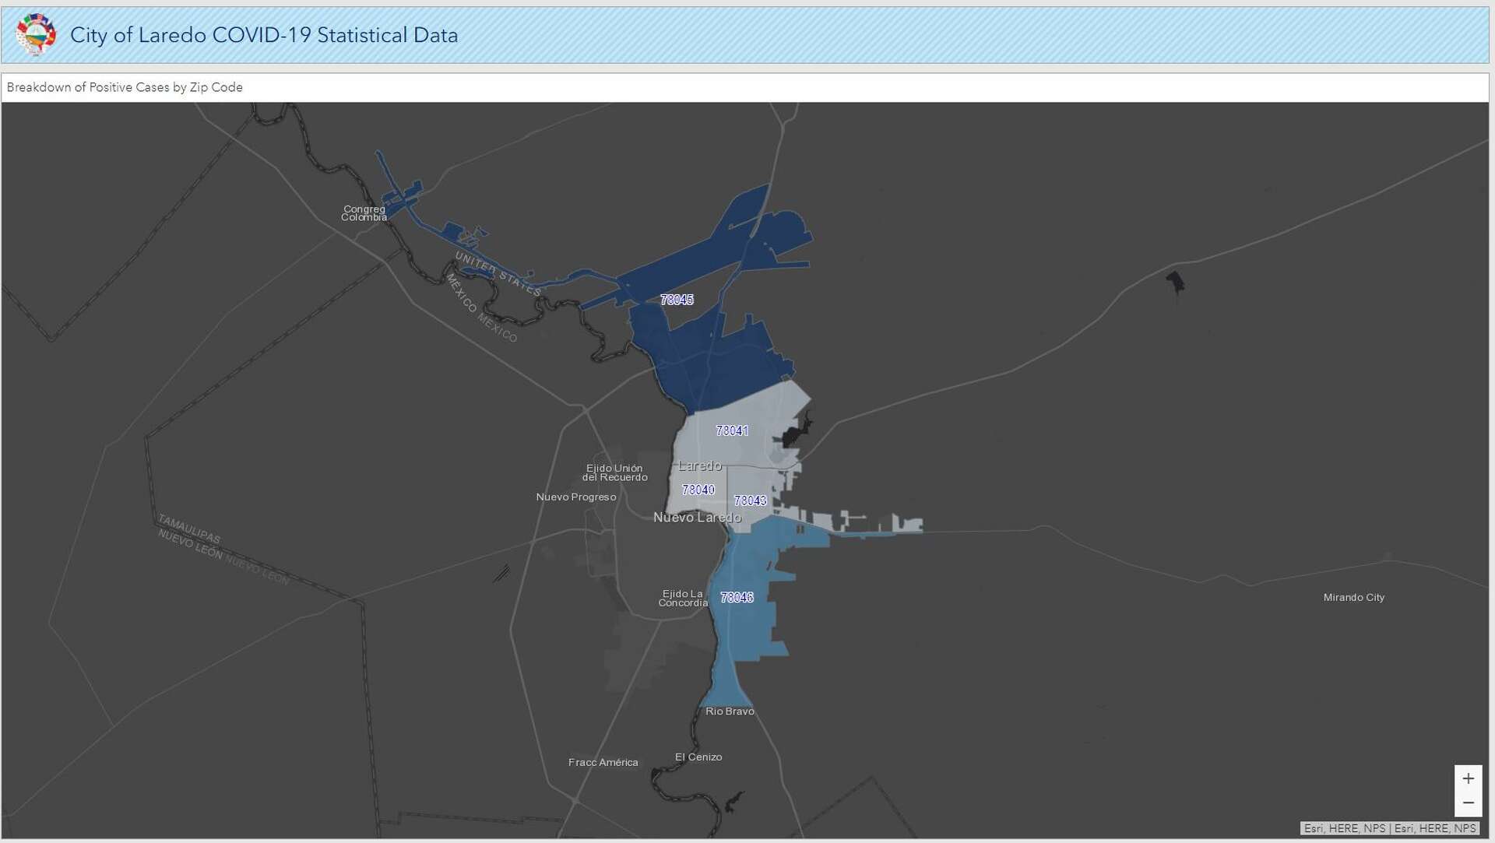The width and height of the screenshot is (1495, 843).
Task: Click the Fracc América map label
Action: tap(603, 763)
